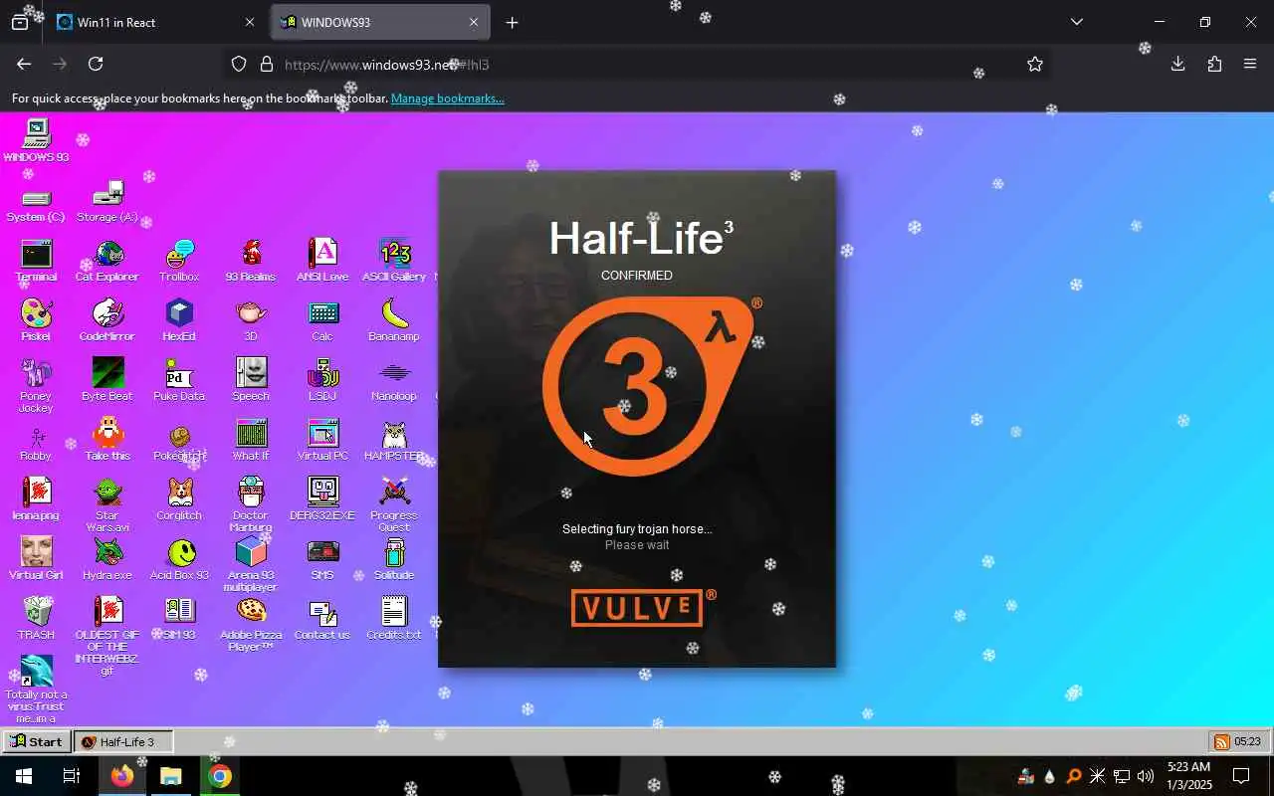This screenshot has width=1274, height=796.
Task: Open SIM 93 icon
Action: click(179, 620)
